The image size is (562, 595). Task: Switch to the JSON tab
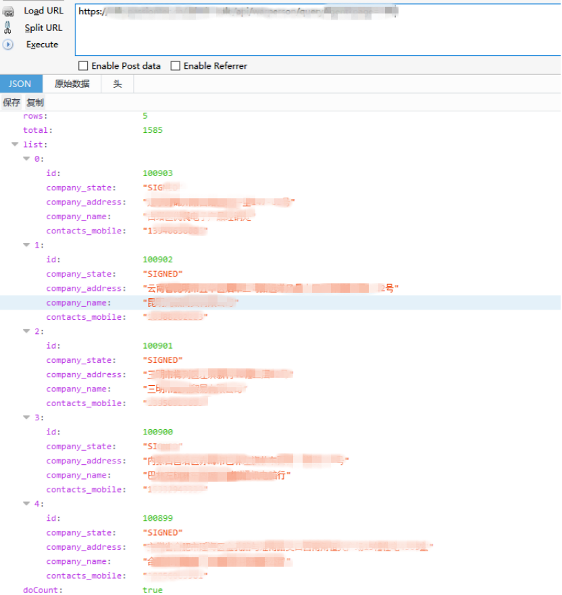click(21, 84)
